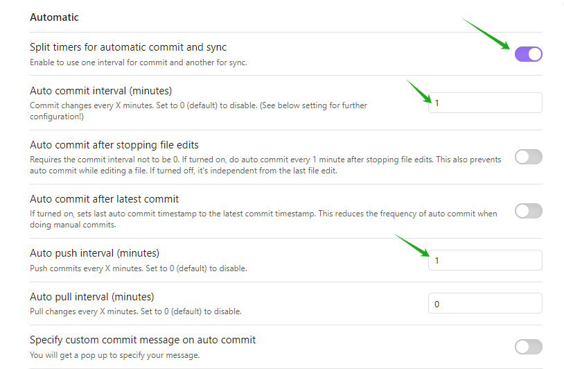Click the Automatic section heading

(x=54, y=17)
